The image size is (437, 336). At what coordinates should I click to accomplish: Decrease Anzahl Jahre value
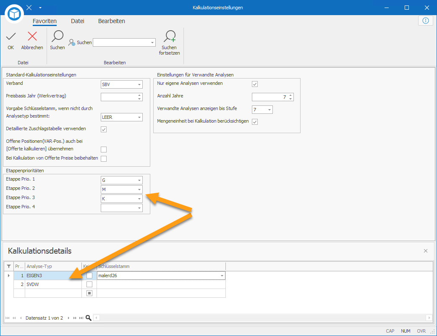click(290, 99)
